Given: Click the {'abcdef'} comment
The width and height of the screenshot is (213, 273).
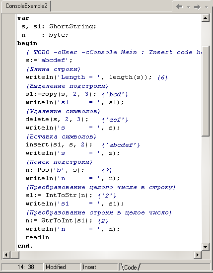Looking at the screenshot, I should point(121,145).
